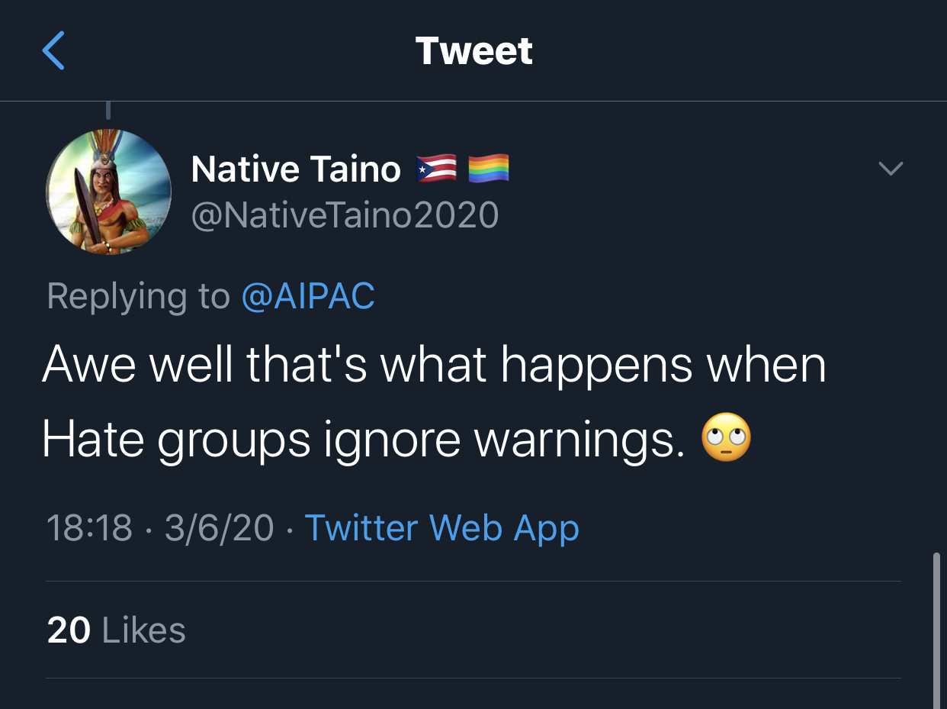Open Native Taino's profile picture
The width and height of the screenshot is (947, 709).
pos(108,192)
